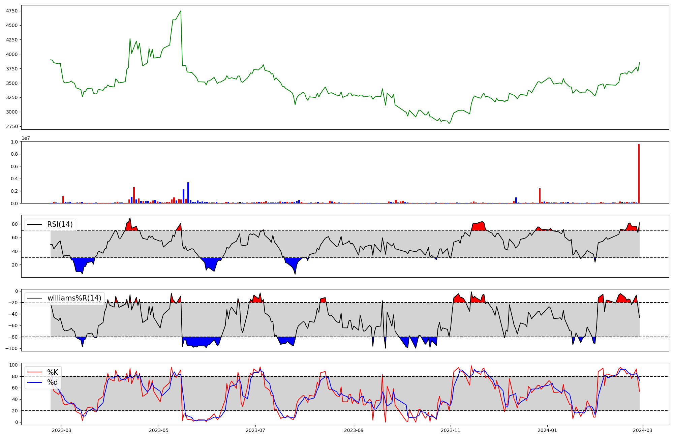
Task: Select the %K legend entry
Action: [53, 372]
